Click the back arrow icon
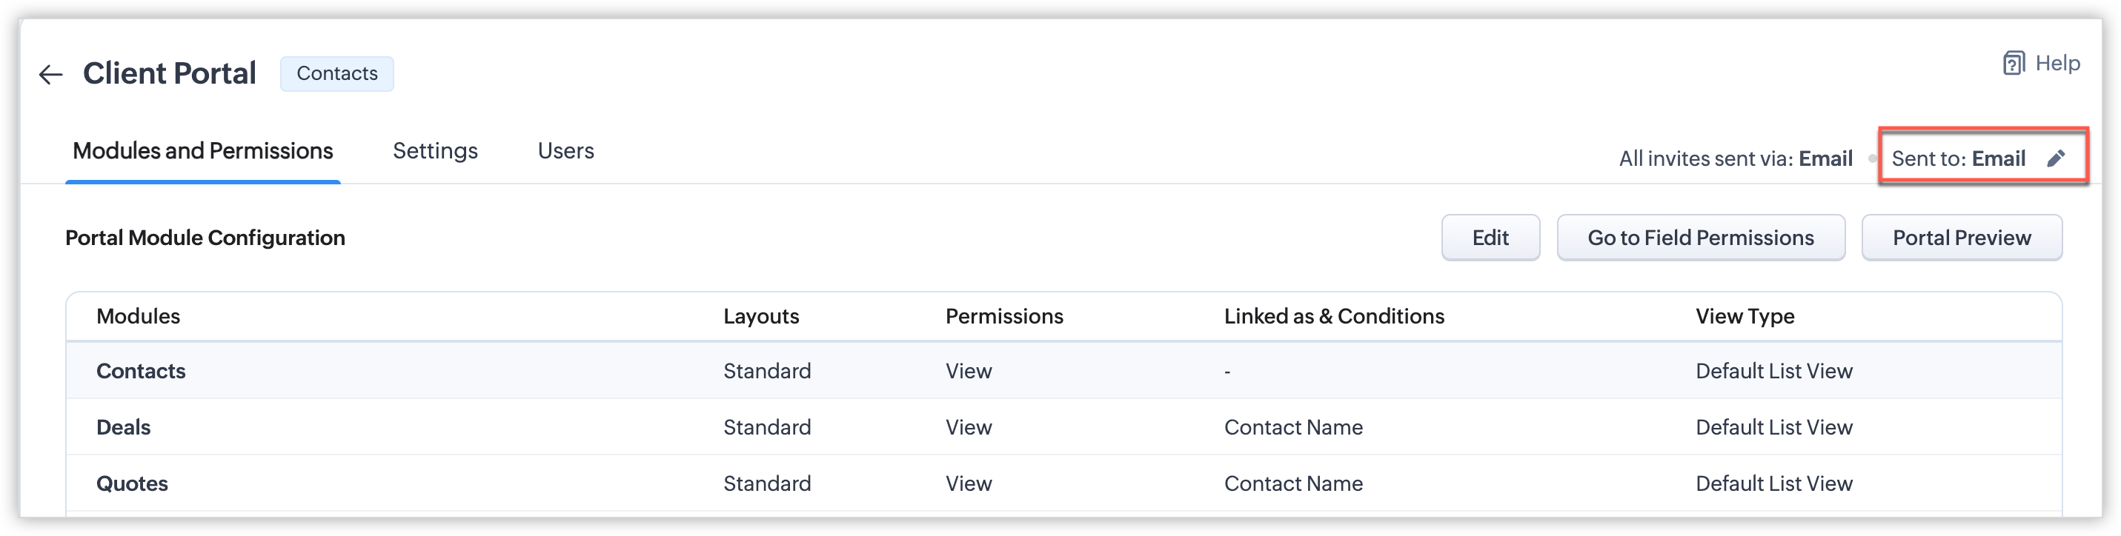Screen dimensions: 2121x536 click(x=50, y=75)
